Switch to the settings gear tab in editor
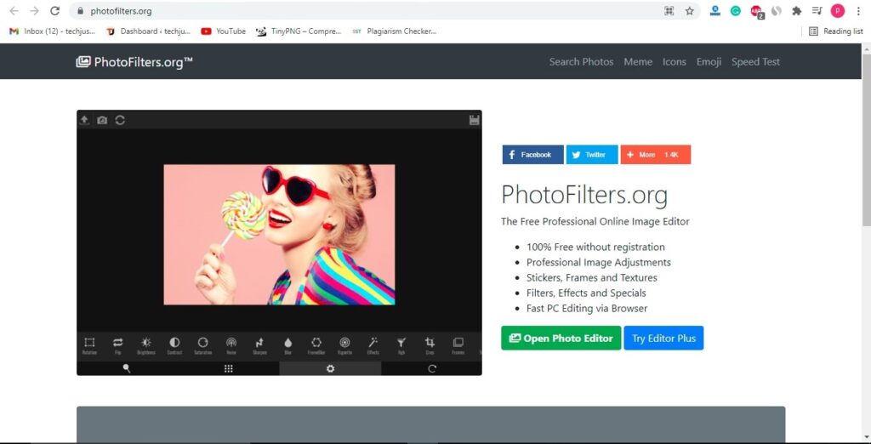This screenshot has height=444, width=871. [330, 368]
